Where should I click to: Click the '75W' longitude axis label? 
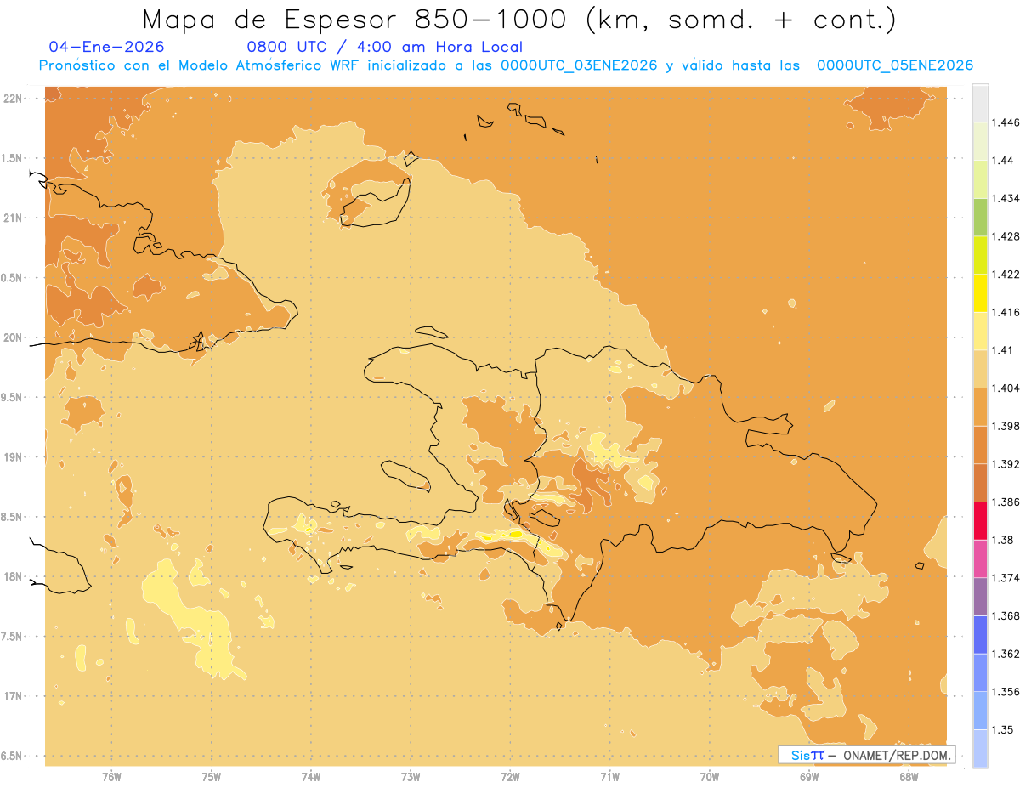[x=212, y=776]
